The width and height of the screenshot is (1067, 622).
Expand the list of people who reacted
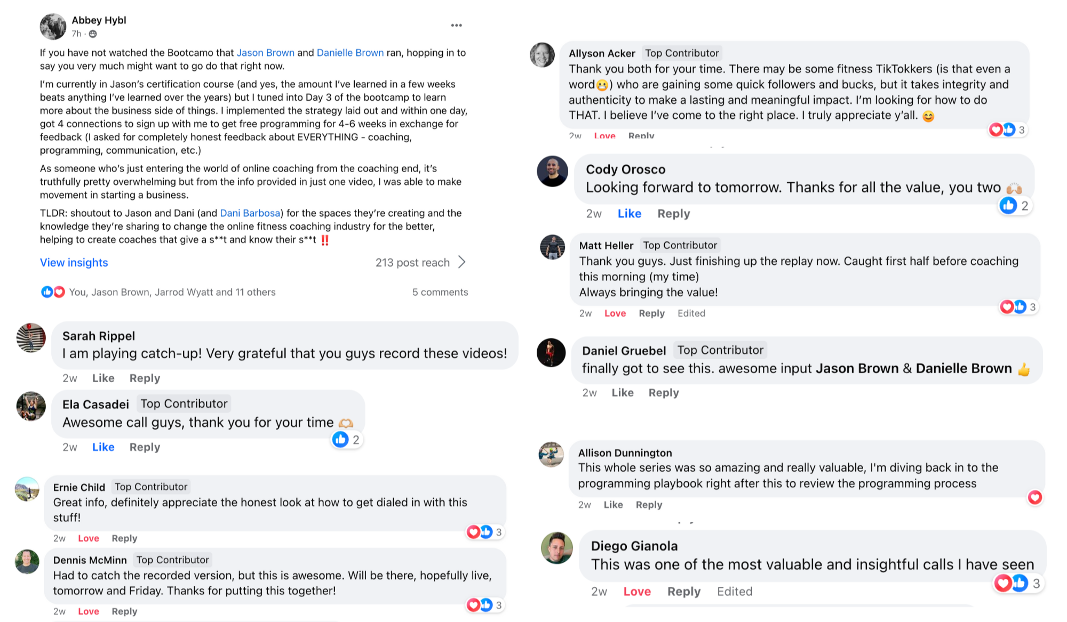pos(172,292)
